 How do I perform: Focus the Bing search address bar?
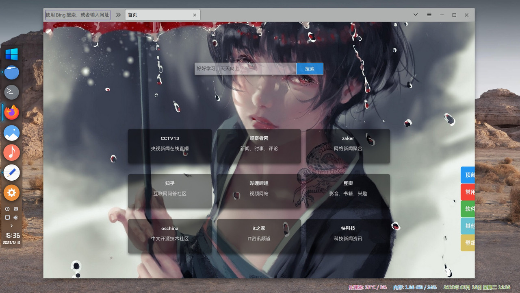pyautogui.click(x=77, y=15)
